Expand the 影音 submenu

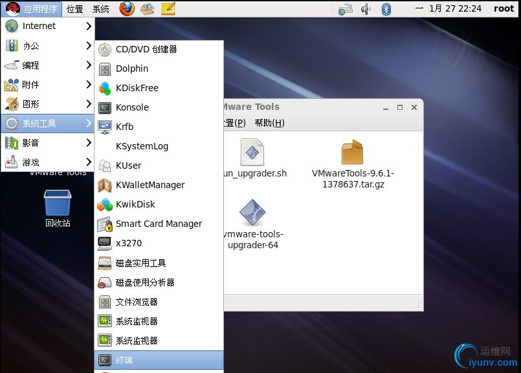(x=48, y=143)
